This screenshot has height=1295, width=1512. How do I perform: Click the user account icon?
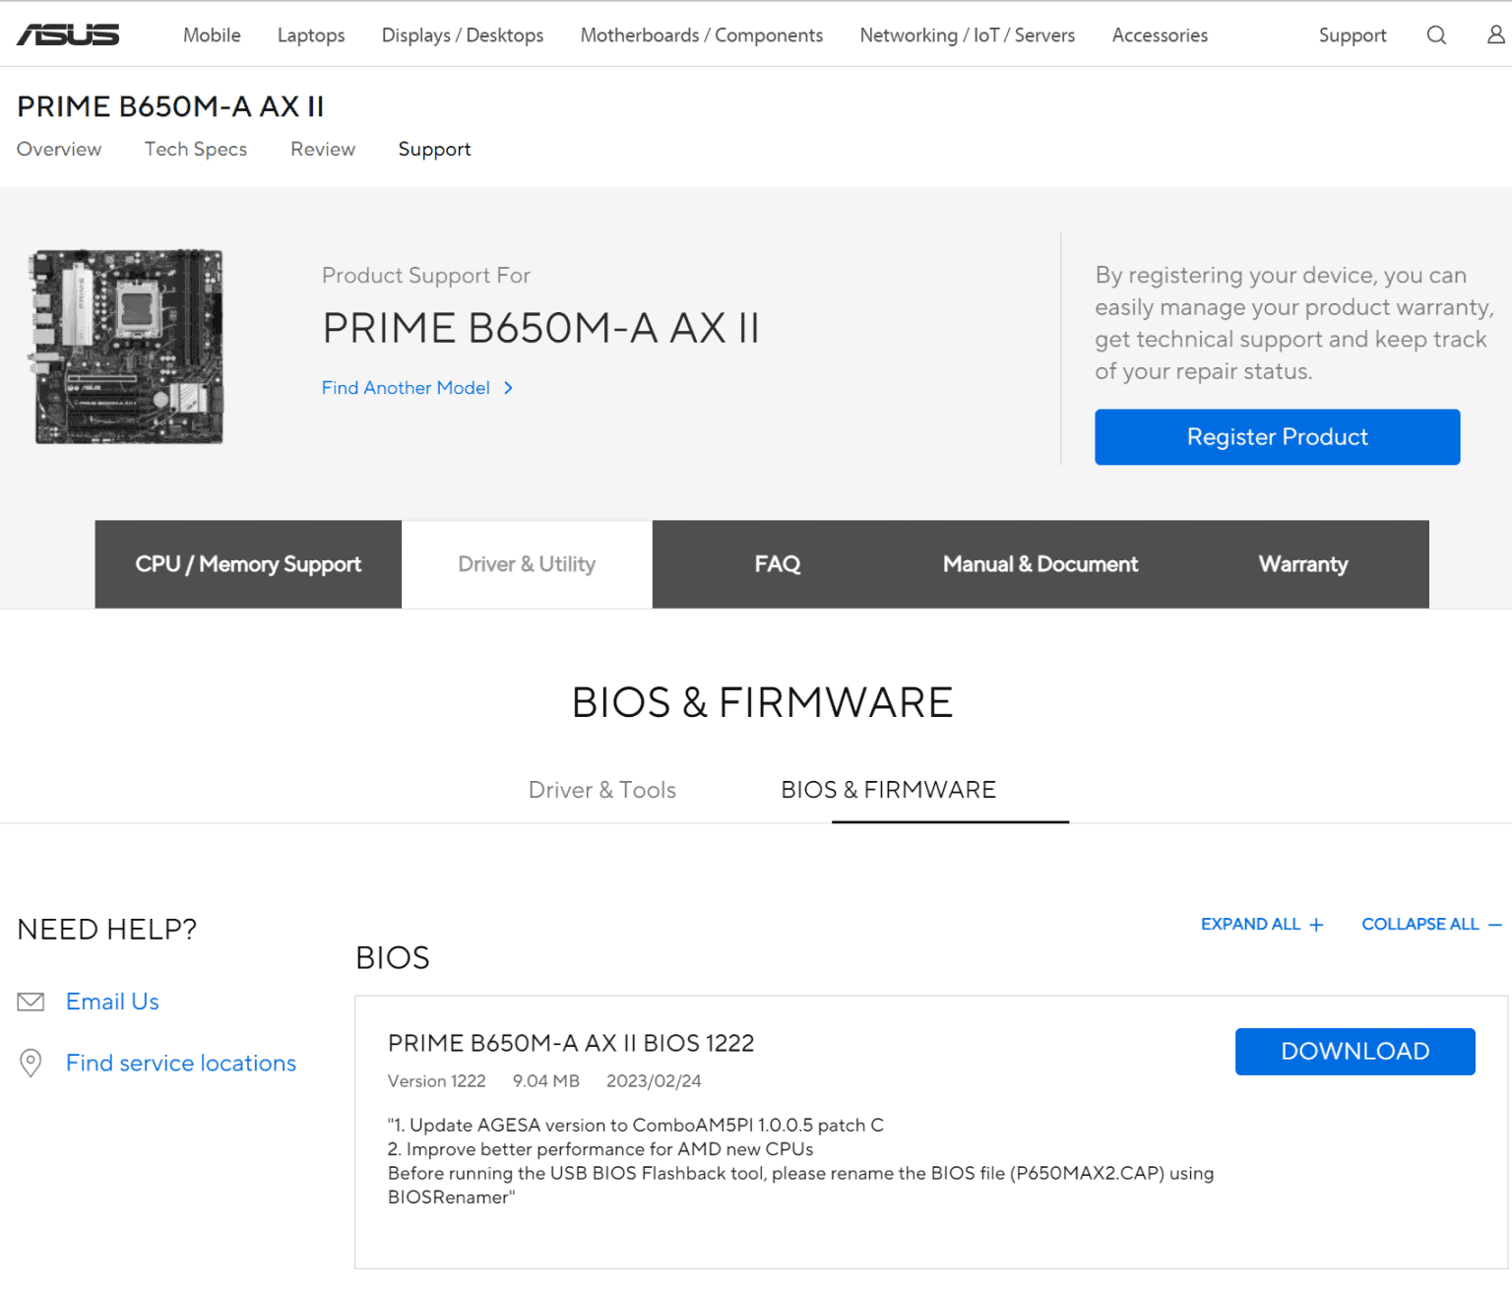pos(1495,35)
